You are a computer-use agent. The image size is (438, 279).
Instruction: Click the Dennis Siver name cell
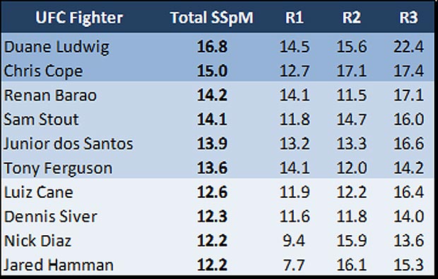[51, 217]
